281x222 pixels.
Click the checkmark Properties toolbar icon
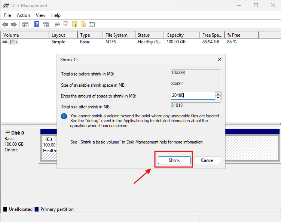tap(66, 25)
